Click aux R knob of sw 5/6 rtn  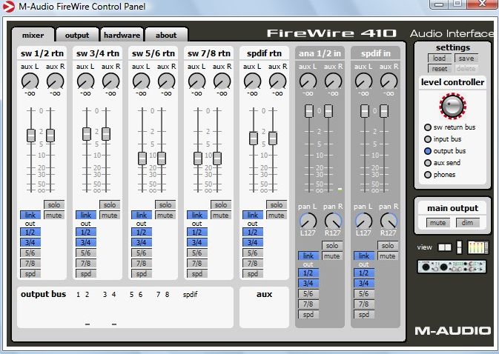pyautogui.click(x=166, y=81)
